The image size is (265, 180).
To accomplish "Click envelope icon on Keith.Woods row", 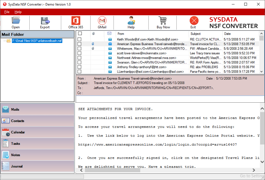I will click(110, 39).
